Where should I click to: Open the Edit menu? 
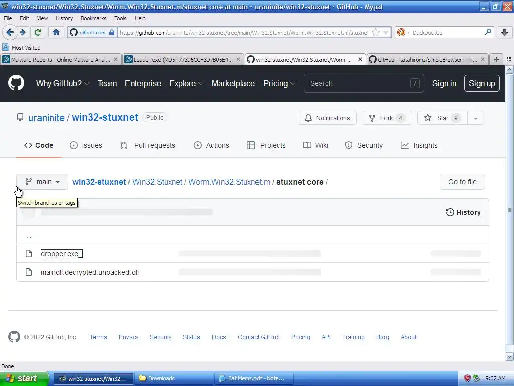pos(24,18)
